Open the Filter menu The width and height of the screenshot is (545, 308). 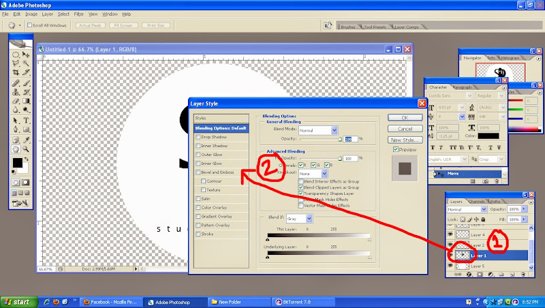point(78,14)
